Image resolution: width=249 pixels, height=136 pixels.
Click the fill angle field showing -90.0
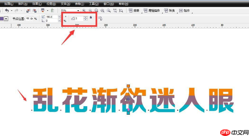pyautogui.click(x=52, y=17)
